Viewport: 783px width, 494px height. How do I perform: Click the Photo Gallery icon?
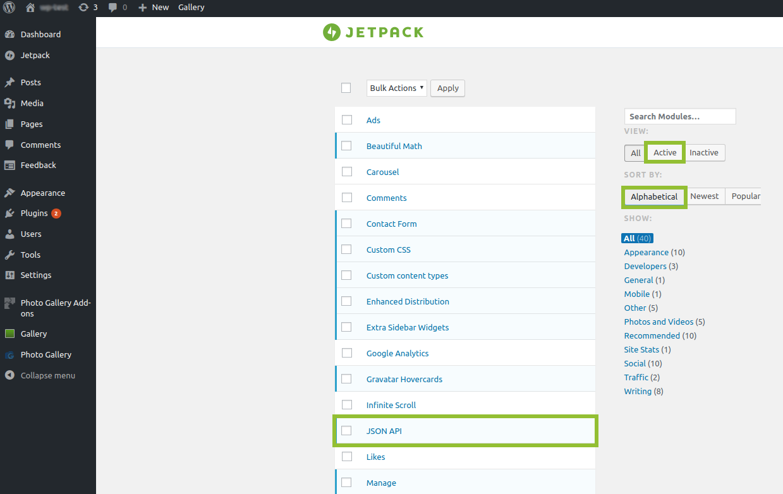click(9, 354)
